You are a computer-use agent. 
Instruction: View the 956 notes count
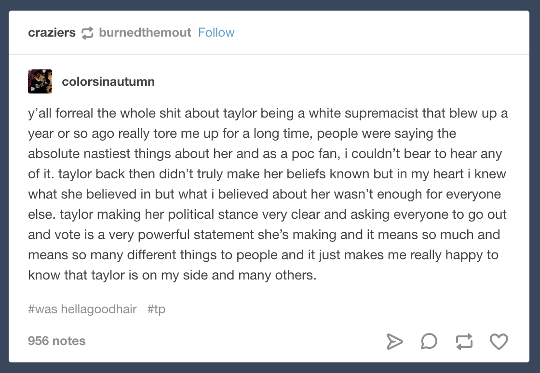57,341
